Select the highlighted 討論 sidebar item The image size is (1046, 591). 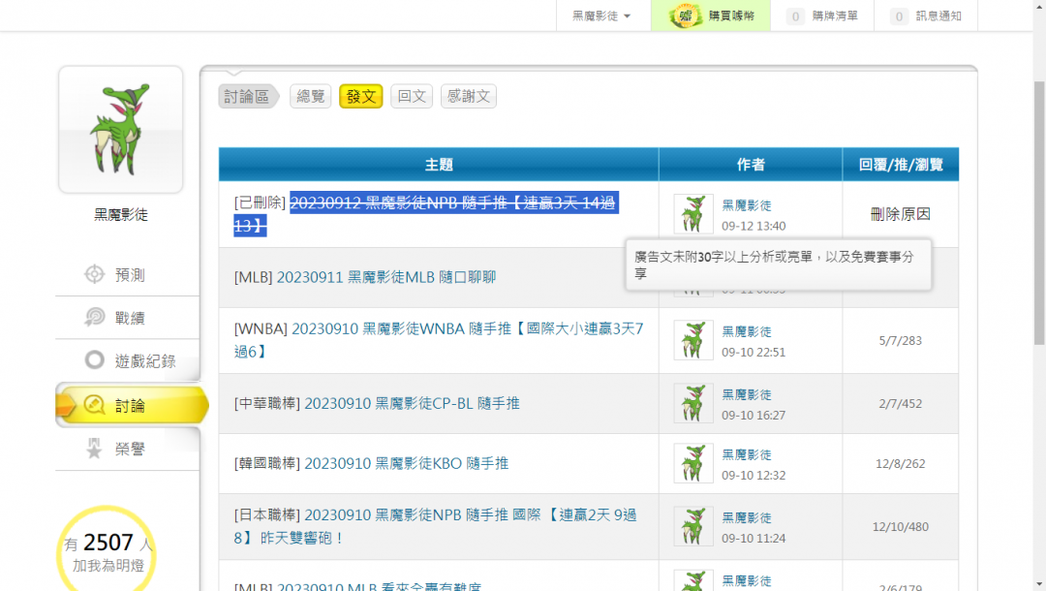pyautogui.click(x=132, y=405)
